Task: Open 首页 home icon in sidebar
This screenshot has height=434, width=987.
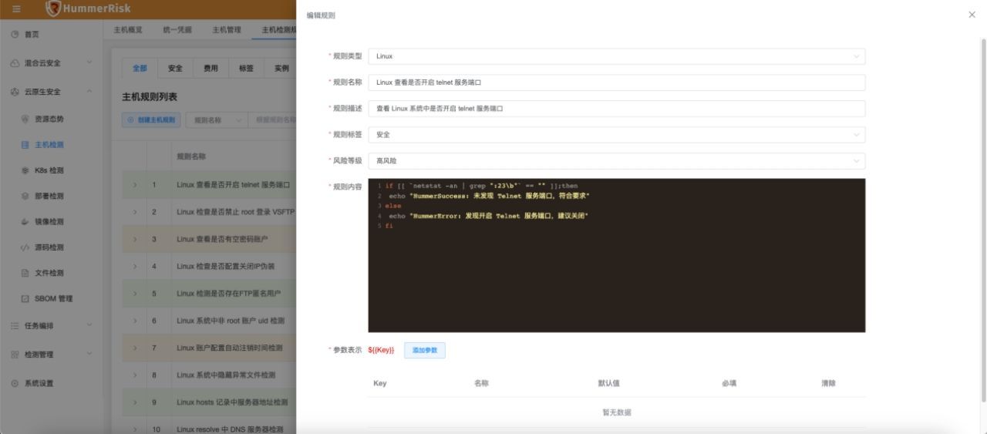Action: point(15,35)
